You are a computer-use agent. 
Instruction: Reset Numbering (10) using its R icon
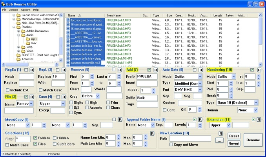click(259, 69)
